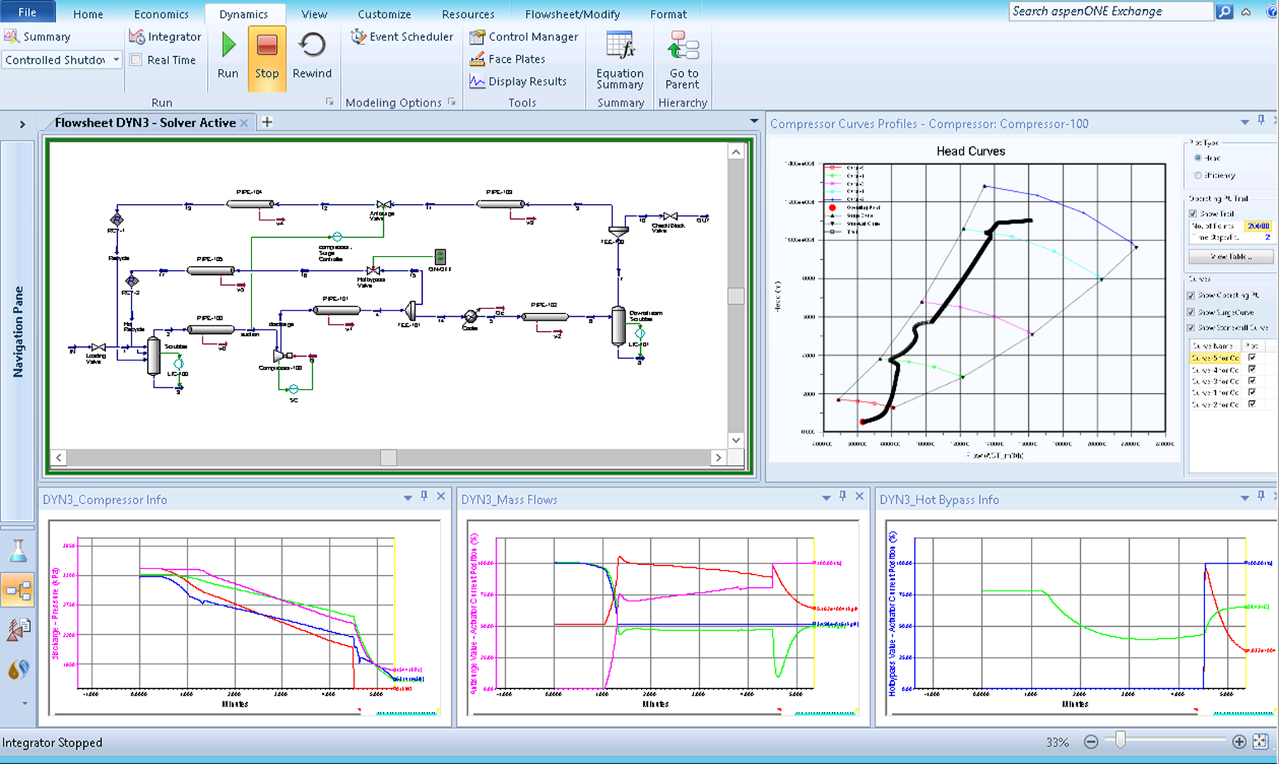
Task: Switch to the Economics ribbon tab
Action: 161,14
